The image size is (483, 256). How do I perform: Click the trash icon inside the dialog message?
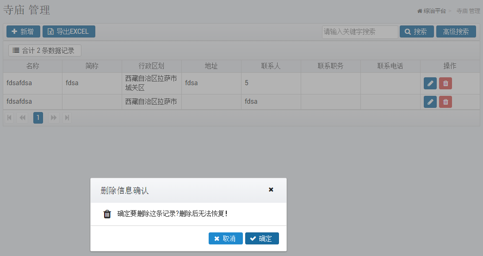pos(107,214)
